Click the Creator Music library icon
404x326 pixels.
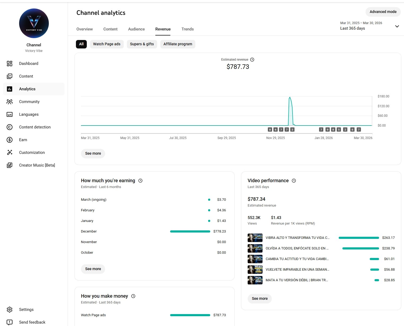coord(10,165)
